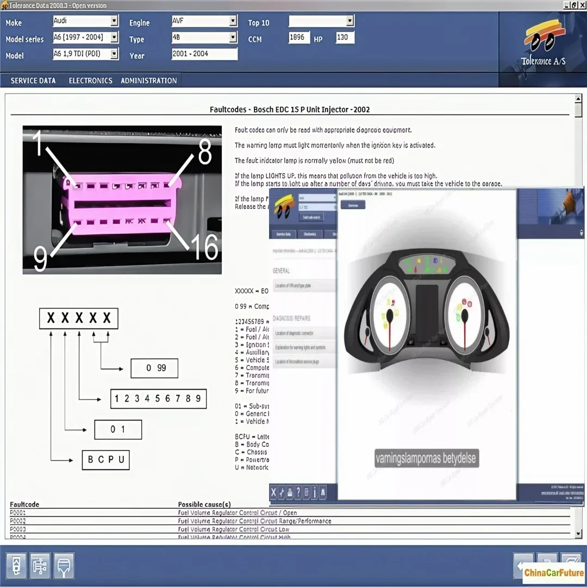This screenshot has height=587, width=587.
Task: Open Location of Aircondition service plugs
Action: [304, 361]
